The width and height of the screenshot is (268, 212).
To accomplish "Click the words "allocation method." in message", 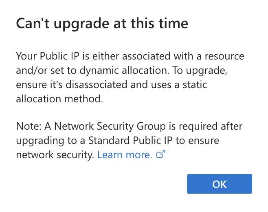I will (59, 99).
